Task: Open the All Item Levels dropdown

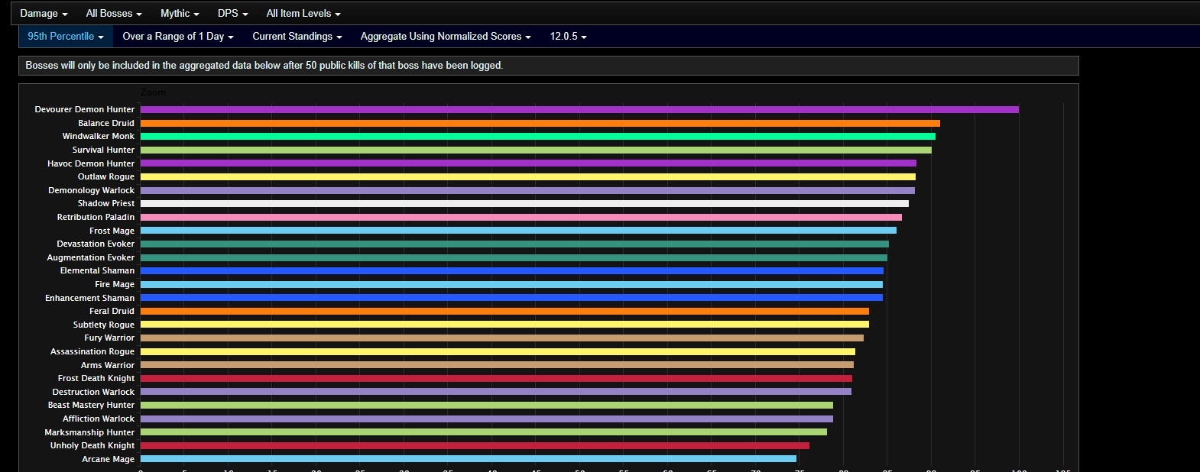Action: (303, 13)
